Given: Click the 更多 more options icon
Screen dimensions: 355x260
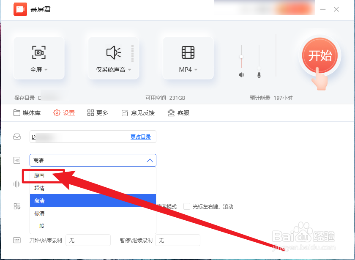Looking at the screenshot, I should pyautogui.click(x=90, y=113).
